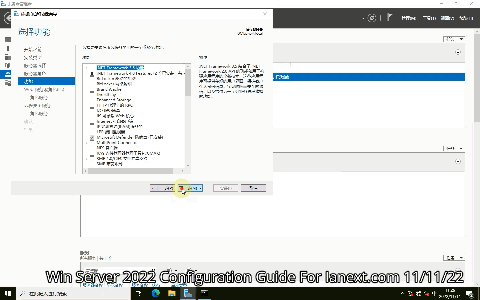
Task: Open the Dashboard grid icon in Server Manager sidebar
Action: 8,40
